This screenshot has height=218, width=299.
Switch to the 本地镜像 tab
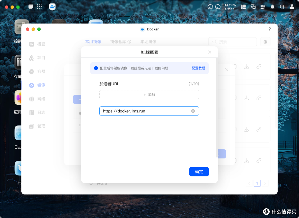coord(148,42)
